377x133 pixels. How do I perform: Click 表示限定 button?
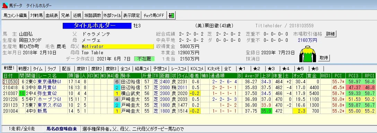pyautogui.click(x=131, y=15)
